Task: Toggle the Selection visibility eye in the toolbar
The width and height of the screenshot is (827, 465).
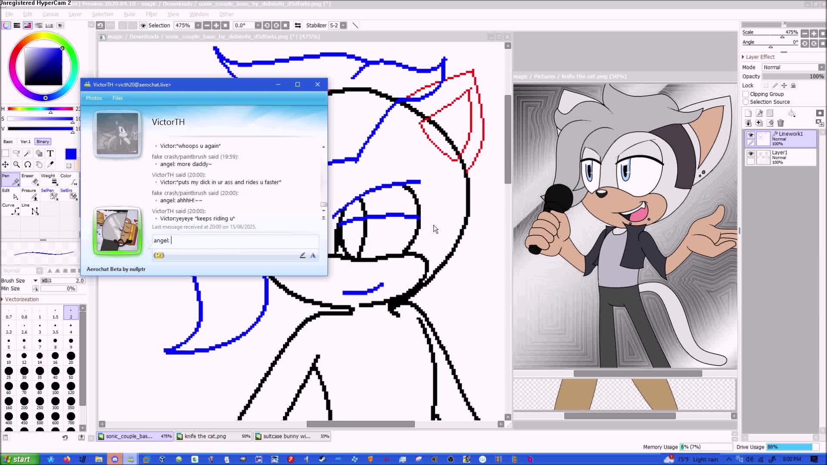Action: (143, 25)
